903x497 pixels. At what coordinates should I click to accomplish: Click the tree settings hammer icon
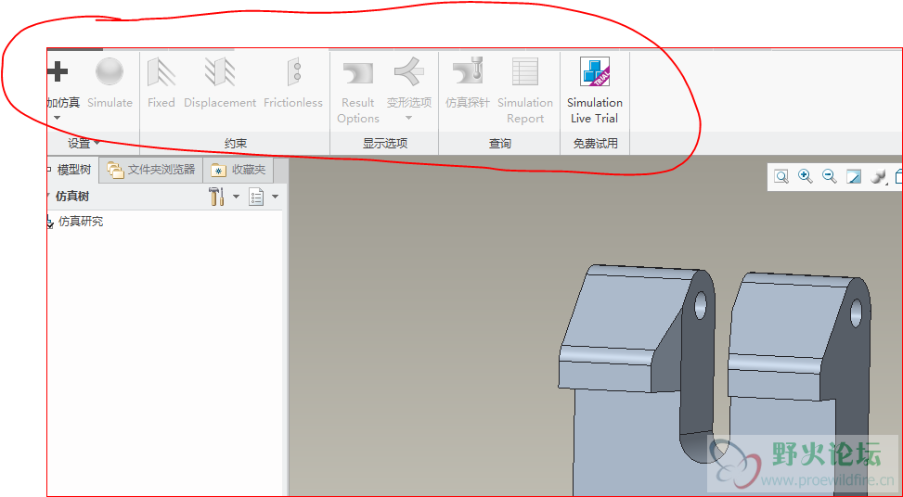[x=216, y=197]
